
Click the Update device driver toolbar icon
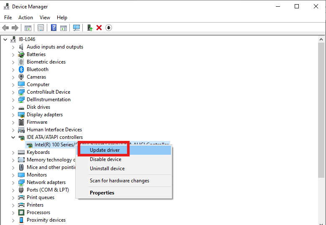click(89, 28)
